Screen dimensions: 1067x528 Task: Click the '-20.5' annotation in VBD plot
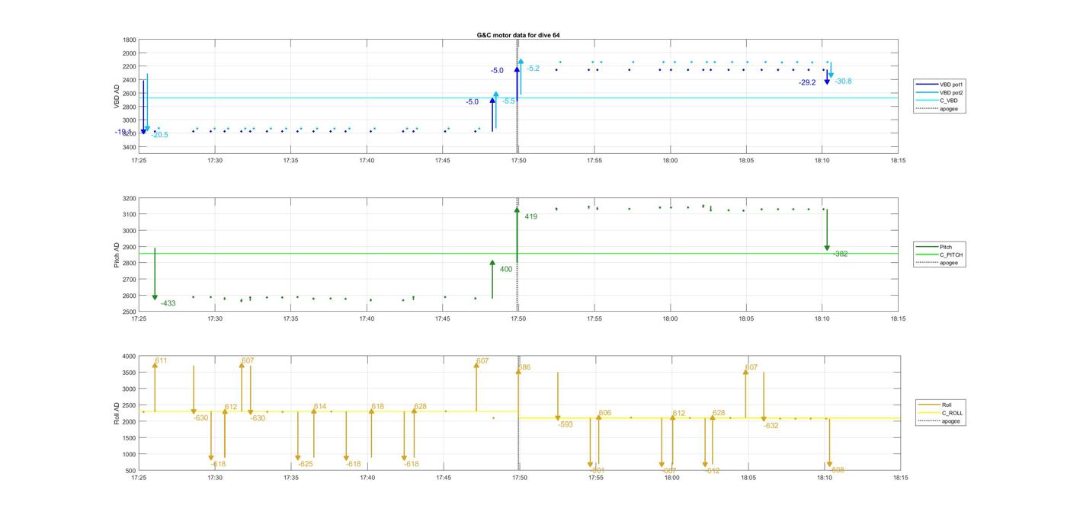point(159,135)
